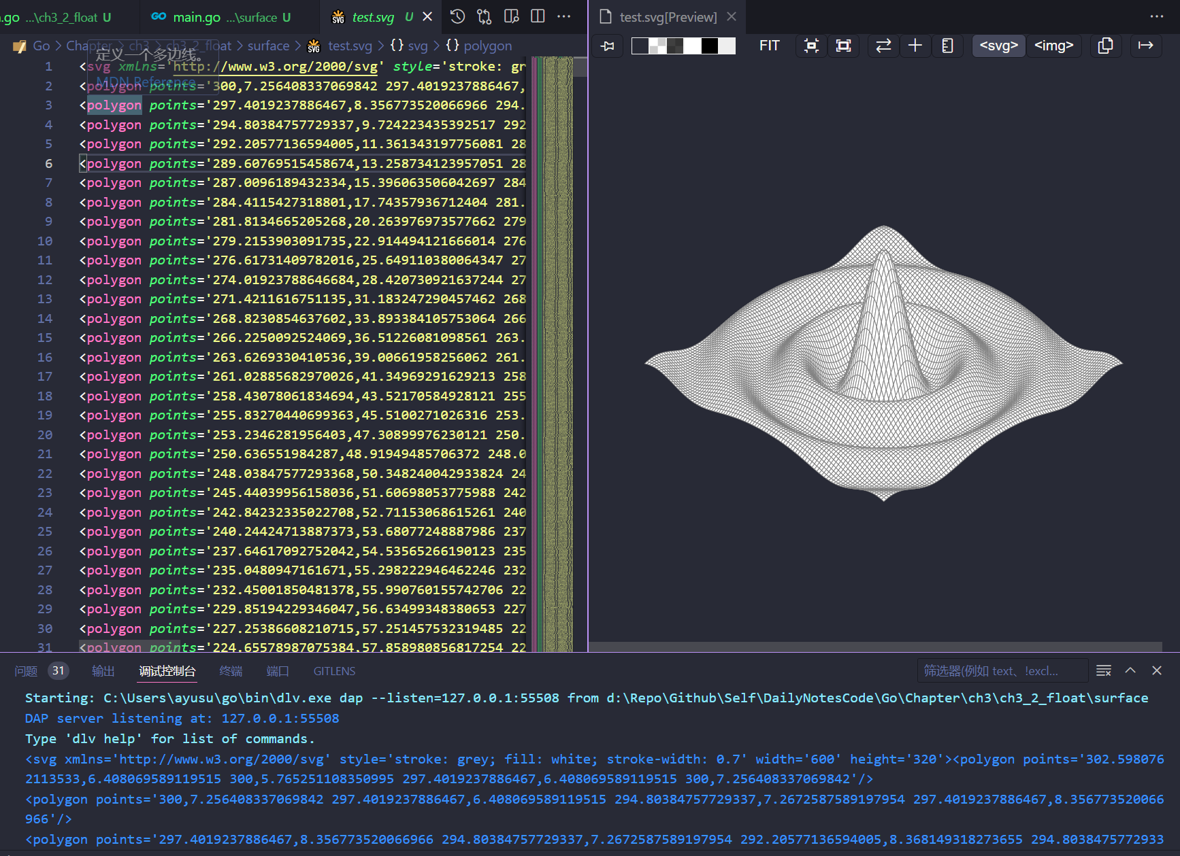Click line number 28 in the gutter

tap(45, 589)
